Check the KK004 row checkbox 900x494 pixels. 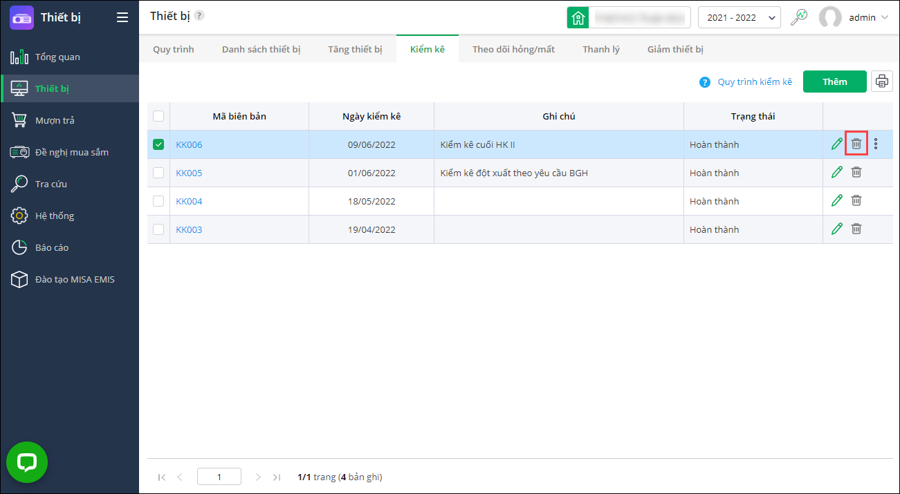pos(158,201)
